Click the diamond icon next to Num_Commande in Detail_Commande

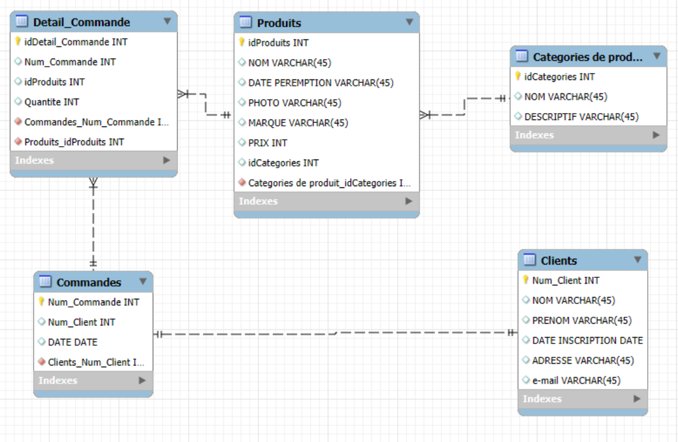18,61
